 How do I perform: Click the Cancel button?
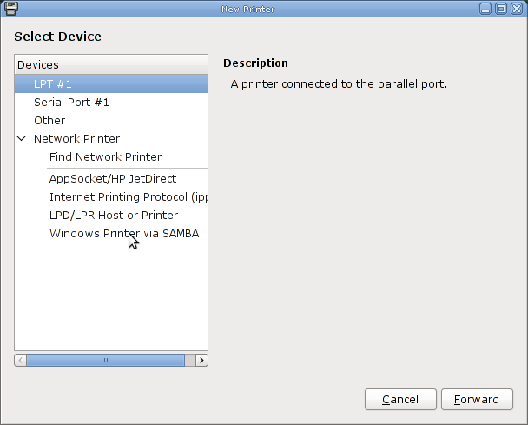click(x=400, y=400)
